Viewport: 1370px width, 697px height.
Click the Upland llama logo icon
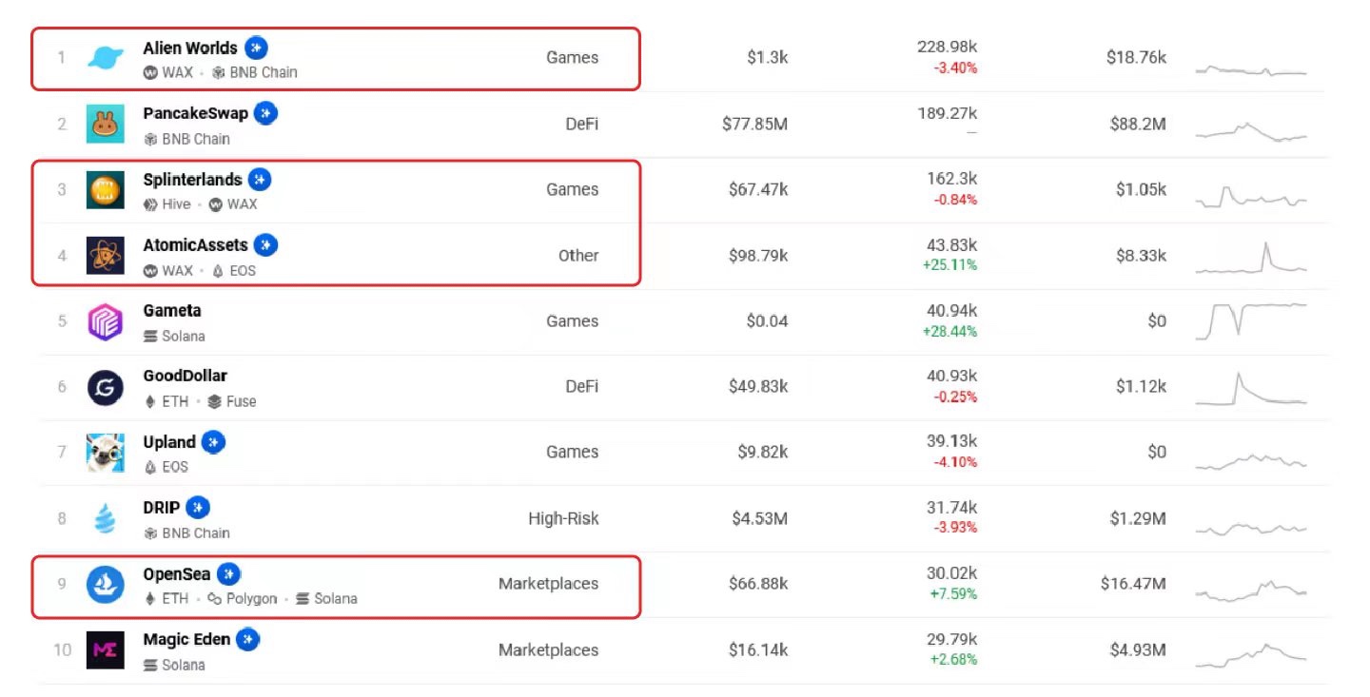[105, 453]
